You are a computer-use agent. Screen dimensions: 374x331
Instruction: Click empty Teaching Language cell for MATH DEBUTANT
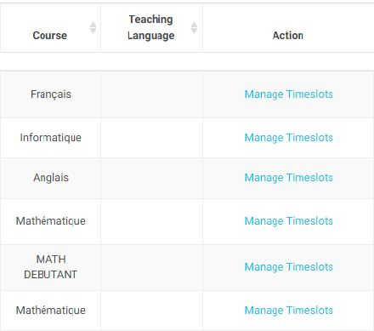151,267
